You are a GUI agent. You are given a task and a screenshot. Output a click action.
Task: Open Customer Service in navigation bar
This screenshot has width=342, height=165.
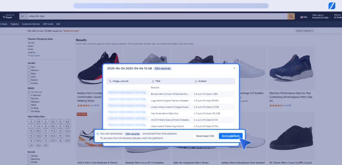[x=31, y=24]
